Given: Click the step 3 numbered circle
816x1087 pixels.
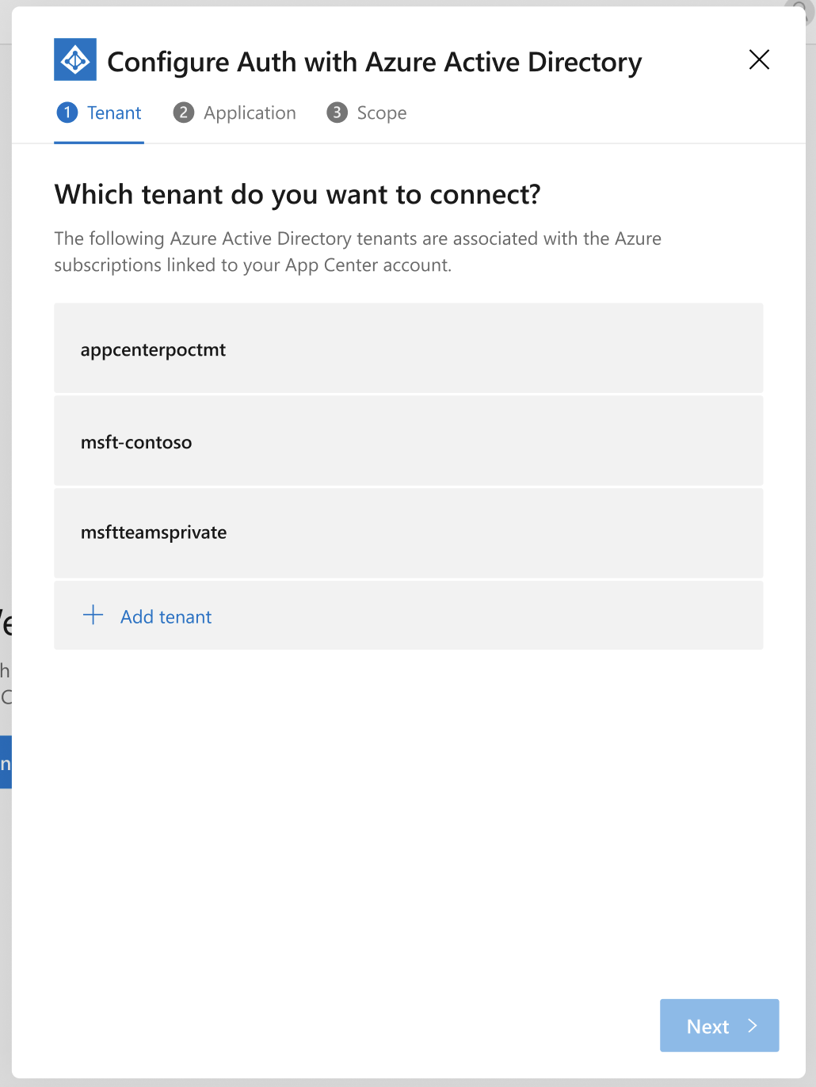Looking at the screenshot, I should click(336, 113).
